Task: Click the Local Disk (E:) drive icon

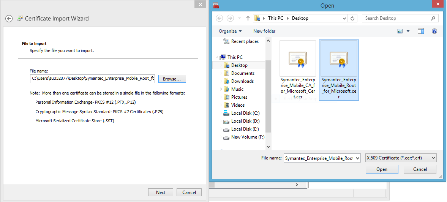Action: [x=226, y=129]
